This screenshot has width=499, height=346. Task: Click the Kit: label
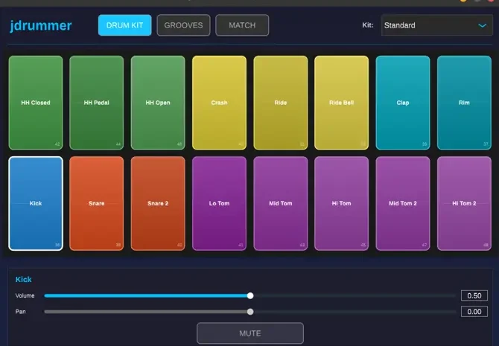click(368, 25)
